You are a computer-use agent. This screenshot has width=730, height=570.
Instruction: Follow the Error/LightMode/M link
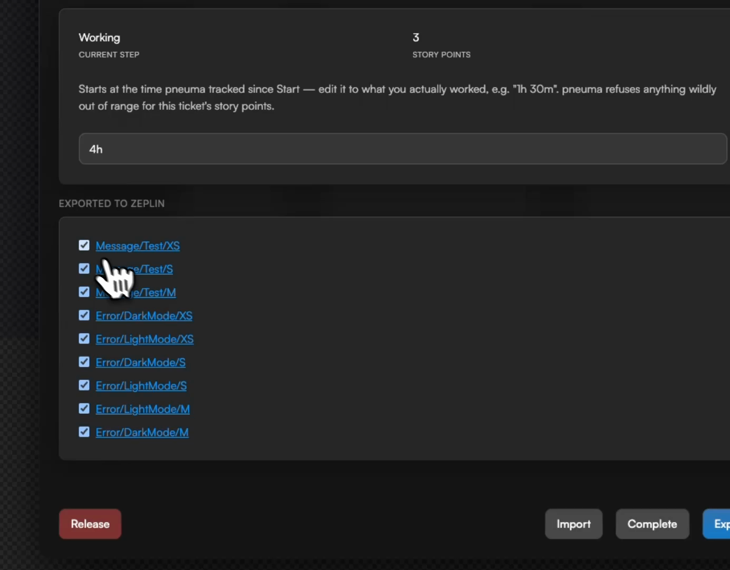coord(142,409)
